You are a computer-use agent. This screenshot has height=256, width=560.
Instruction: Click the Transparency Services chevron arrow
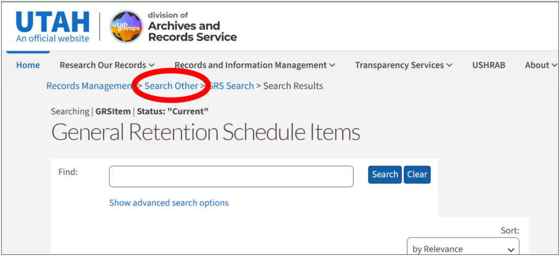pyautogui.click(x=450, y=66)
